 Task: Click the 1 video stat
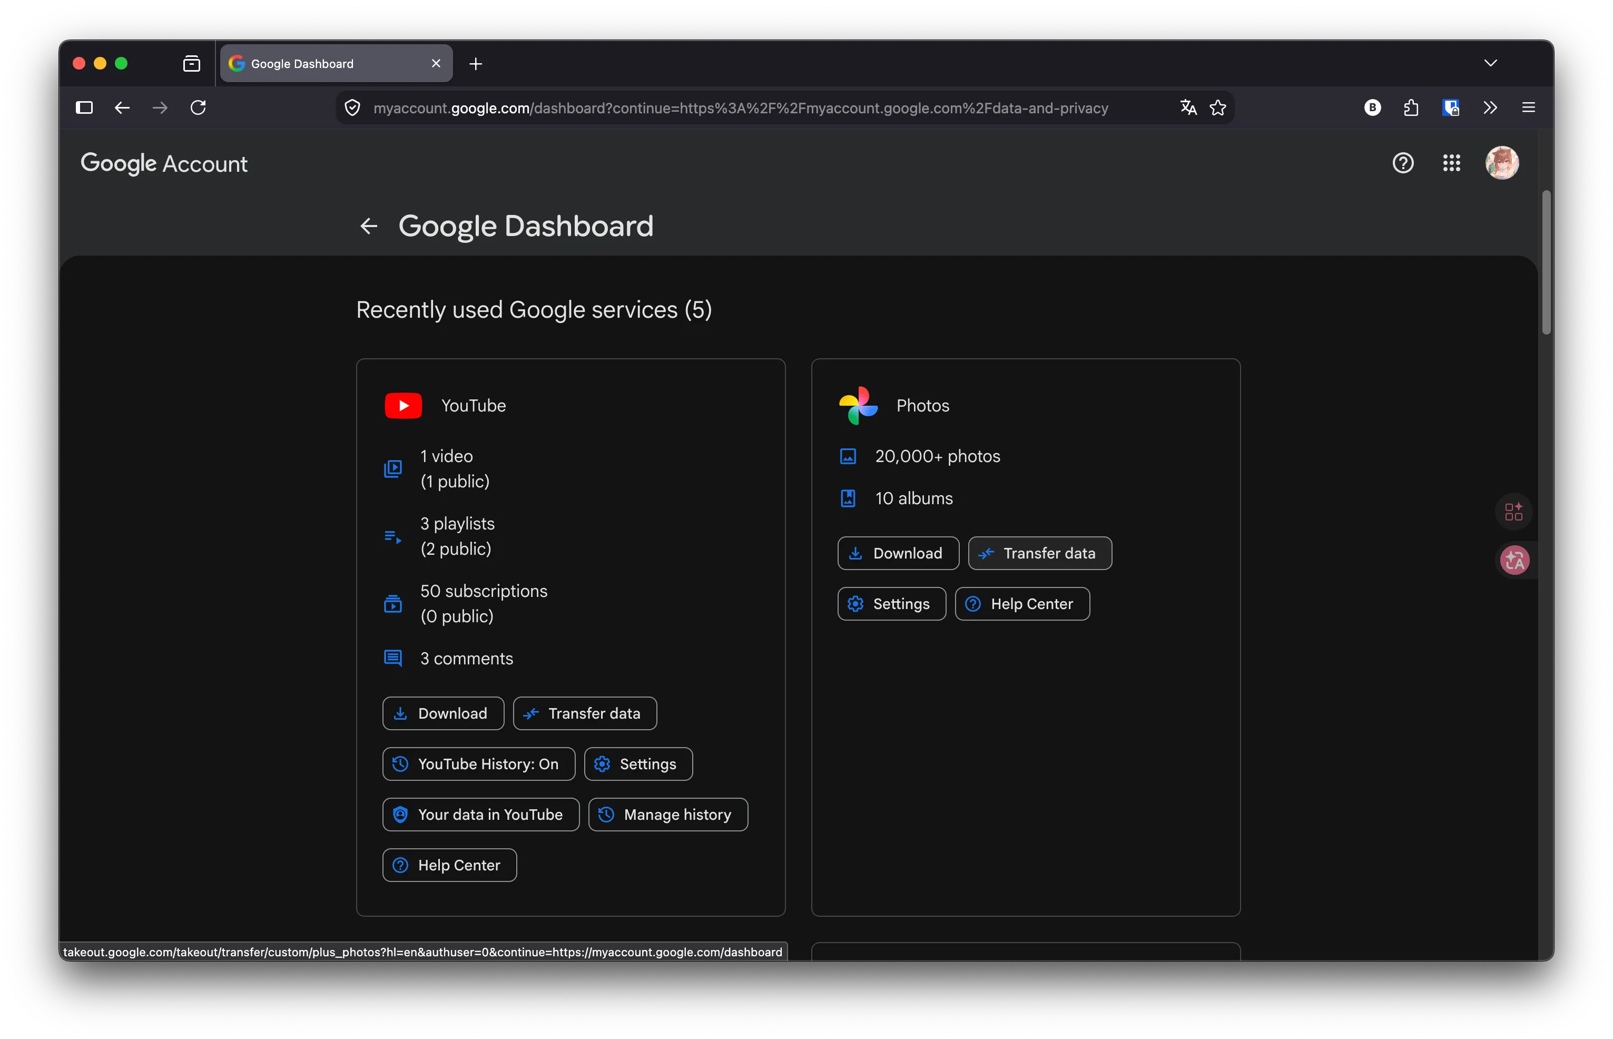[x=455, y=469]
